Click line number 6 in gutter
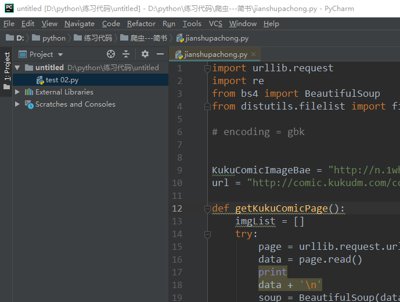This screenshot has height=302, width=400. click(x=179, y=132)
